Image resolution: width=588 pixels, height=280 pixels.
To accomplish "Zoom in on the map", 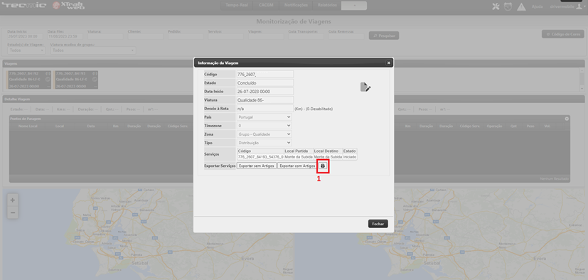I will pyautogui.click(x=12, y=200).
